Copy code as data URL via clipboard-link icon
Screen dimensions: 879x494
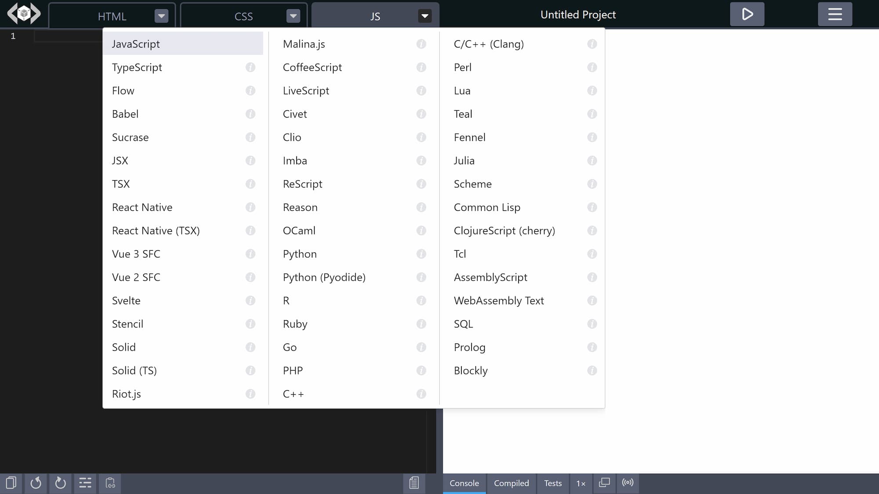[x=110, y=483]
